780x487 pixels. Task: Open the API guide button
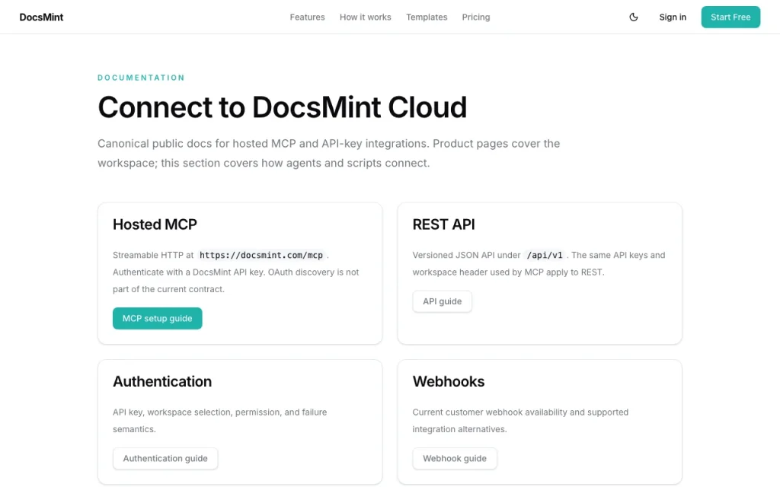pos(442,301)
